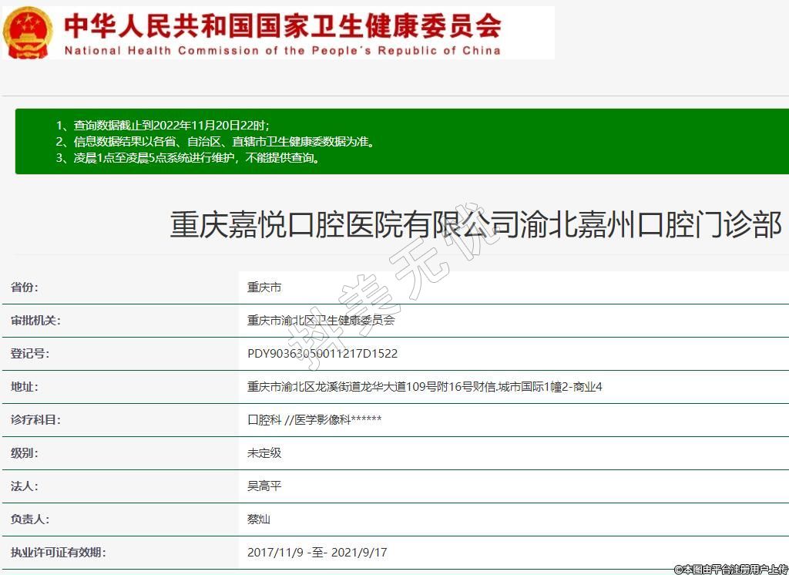Click the clinic name heading 重庆嘉悦口腔医院有限公司

coord(475,224)
